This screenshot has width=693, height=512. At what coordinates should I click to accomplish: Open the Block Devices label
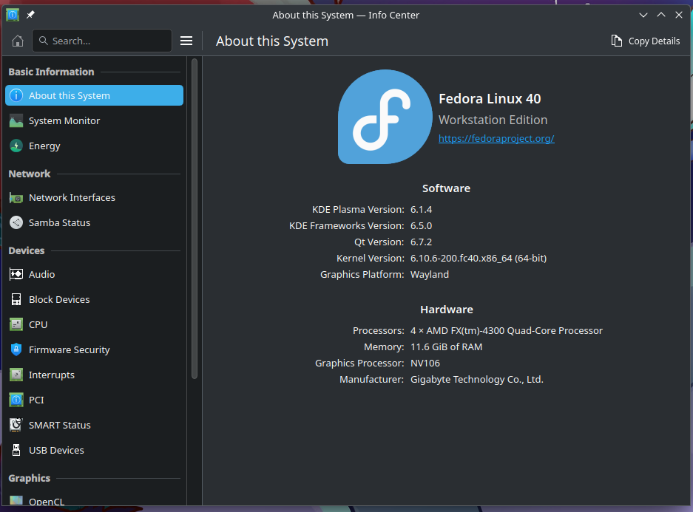pos(59,300)
